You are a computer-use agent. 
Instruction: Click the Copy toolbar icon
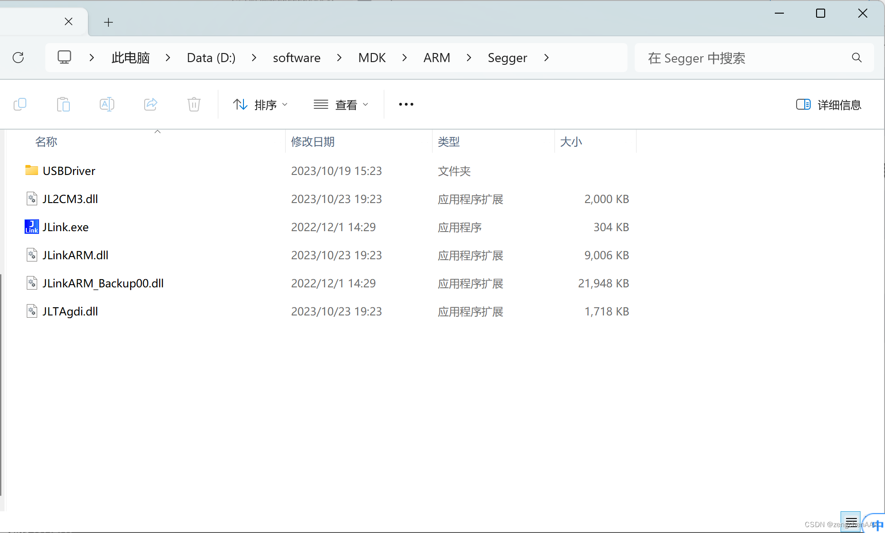pos(20,105)
